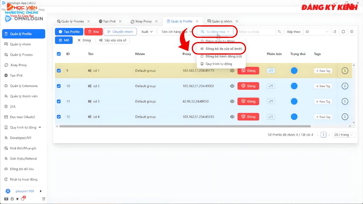
Task: Click the keyword search input field
Action: (x=256, y=32)
